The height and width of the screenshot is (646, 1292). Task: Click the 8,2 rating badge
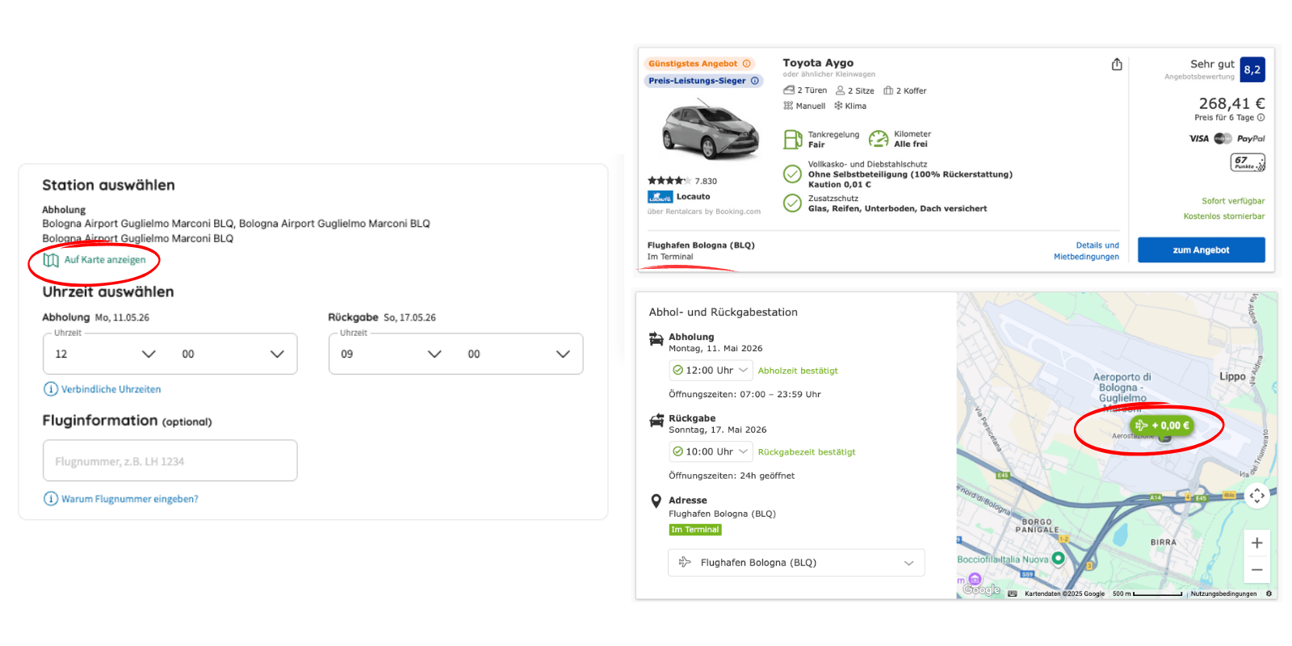1252,69
